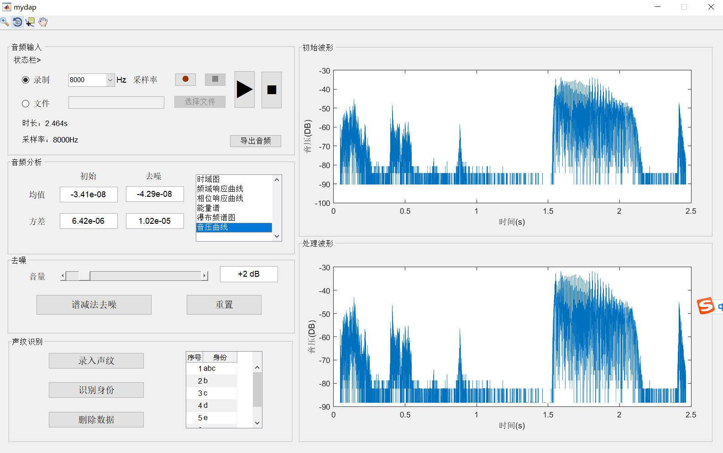This screenshot has width=723, height=453.
Task: Select row 4 d in voiceprint table
Action: (212, 406)
